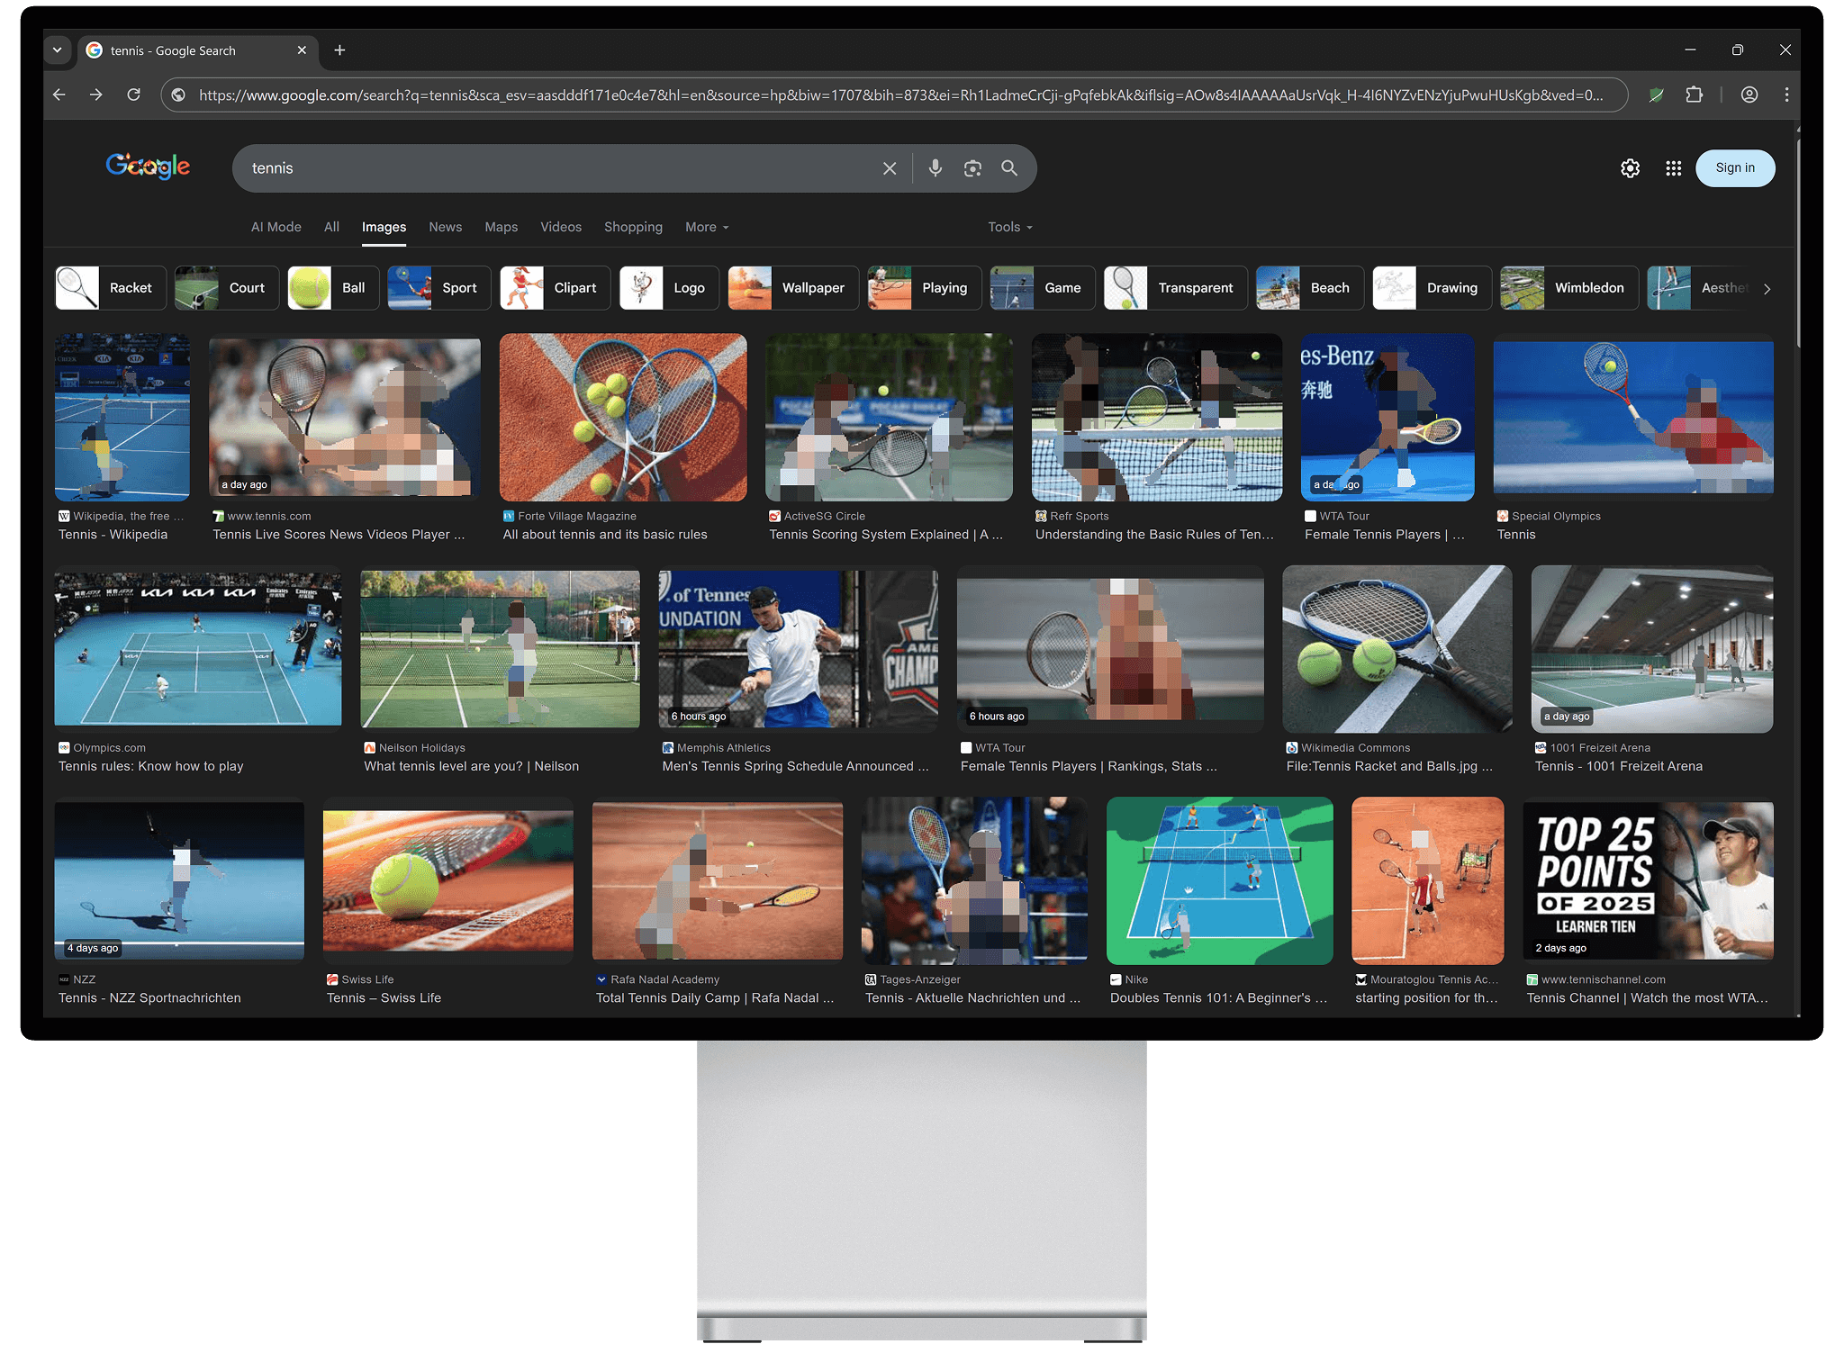Viewport: 1844px width, 1362px height.
Task: Open the browser tab search dropdown
Action: click(x=57, y=50)
